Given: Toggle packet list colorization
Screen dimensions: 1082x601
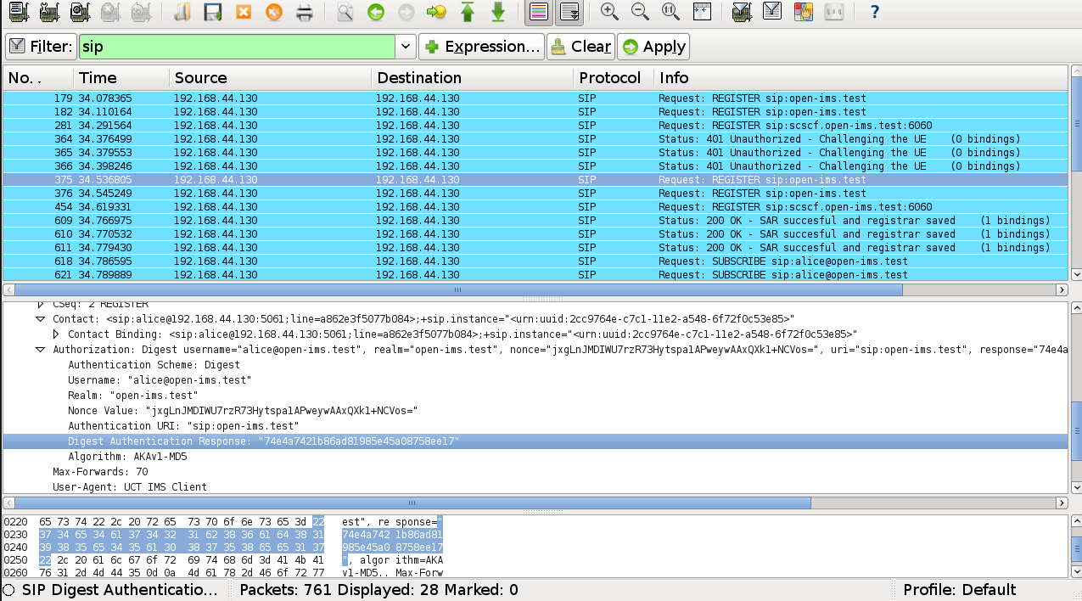Looking at the screenshot, I should point(537,12).
